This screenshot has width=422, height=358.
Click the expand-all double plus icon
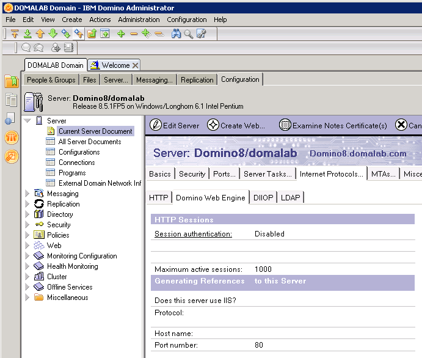coord(146,34)
